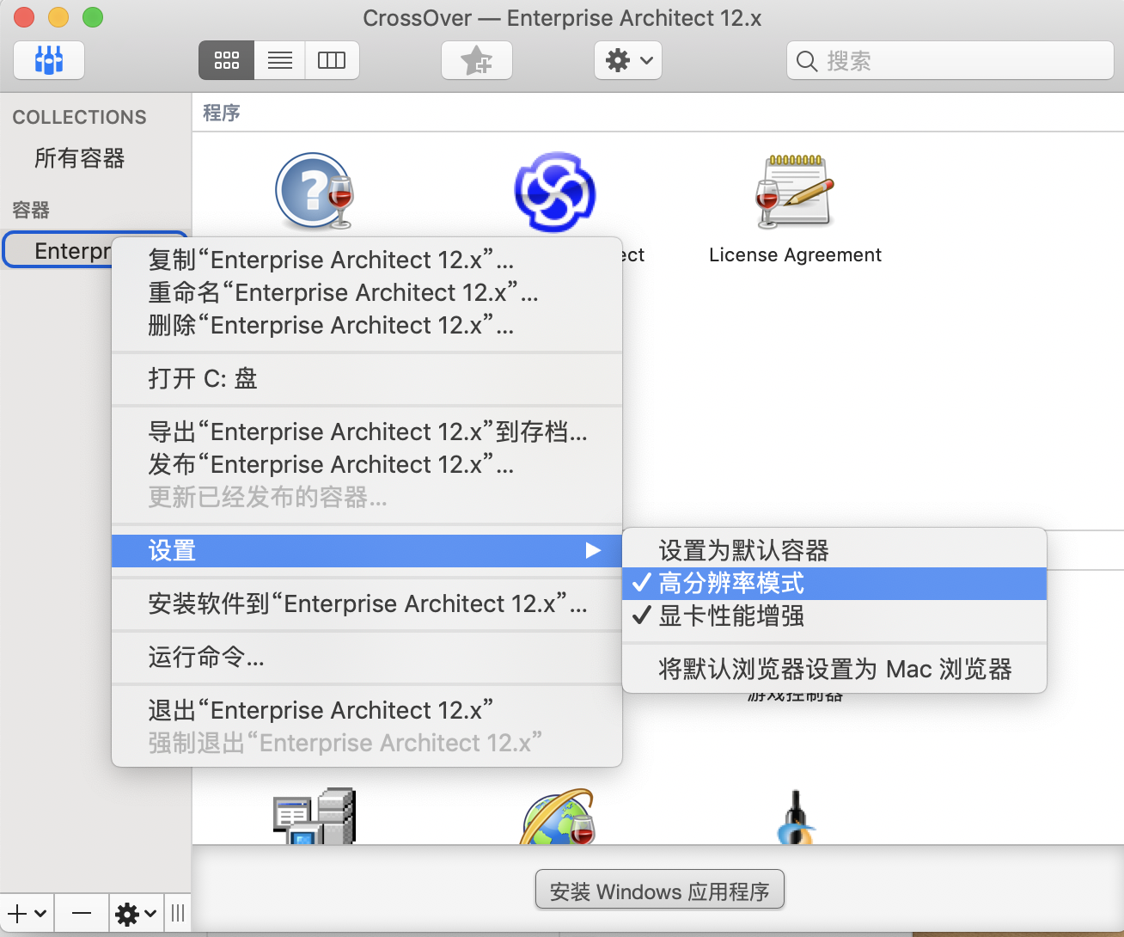Viewport: 1124px width, 937px height.
Task: Click the 搜索 search field
Action: click(x=950, y=60)
